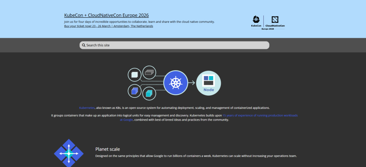Click the text 'also known as K8s'
Viewport: 366px width, 167px height.
point(108,108)
